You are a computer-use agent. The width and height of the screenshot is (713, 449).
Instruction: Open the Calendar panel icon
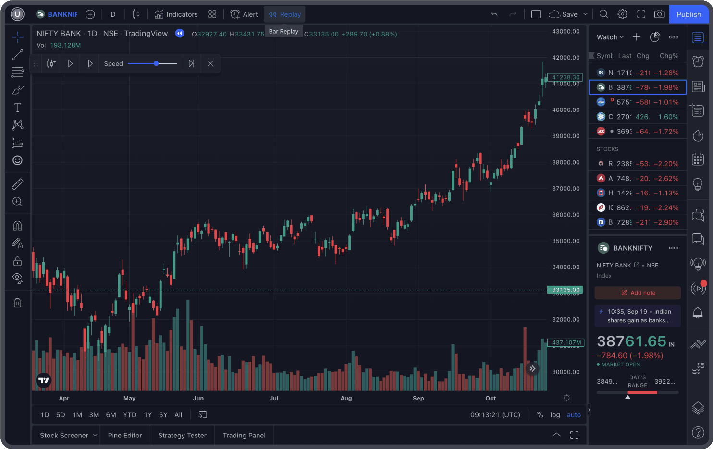tap(698, 159)
